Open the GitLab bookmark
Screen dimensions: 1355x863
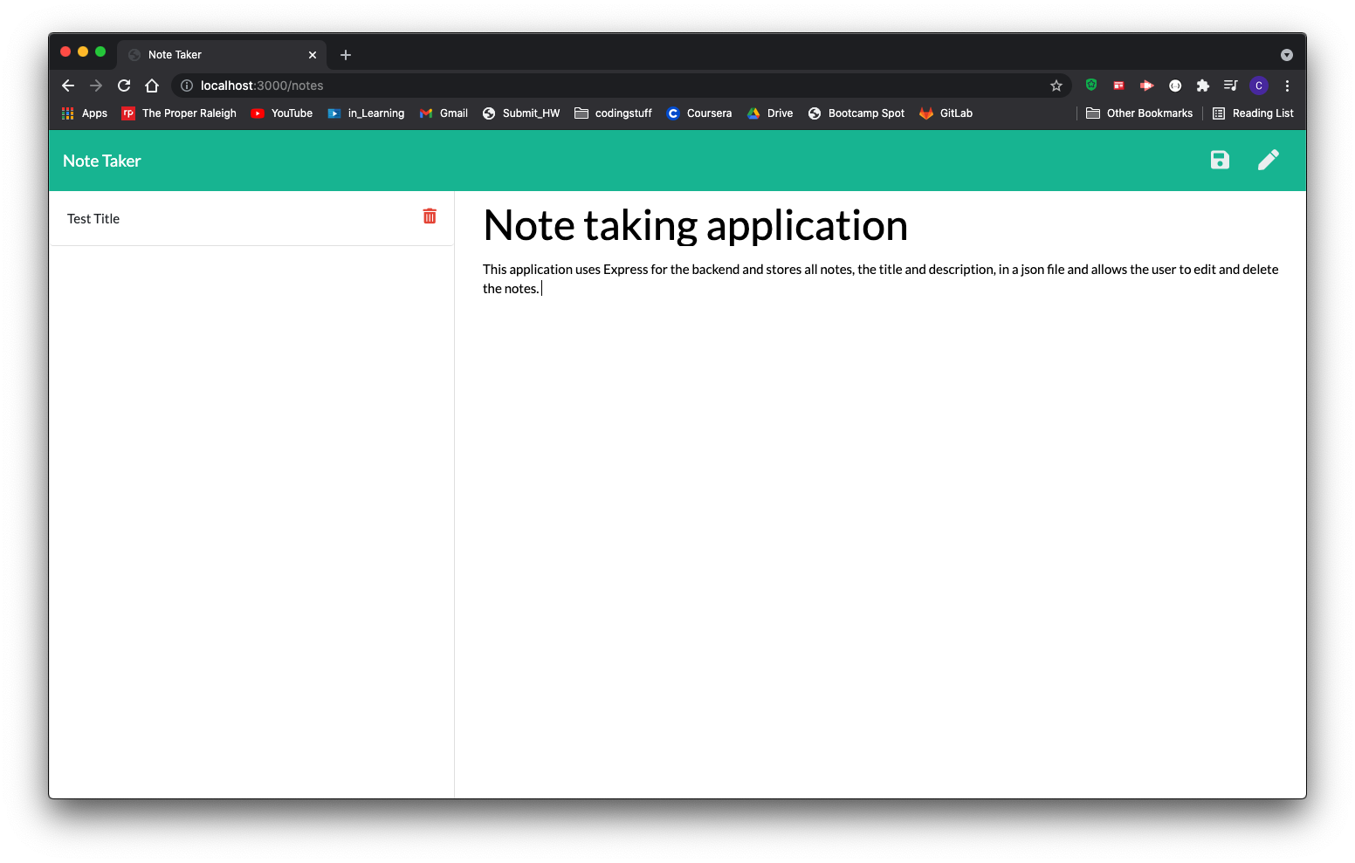coord(946,113)
